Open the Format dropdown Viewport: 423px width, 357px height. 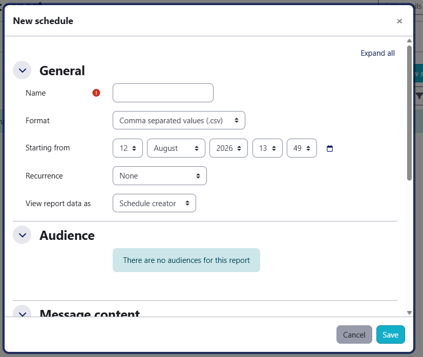click(x=179, y=120)
